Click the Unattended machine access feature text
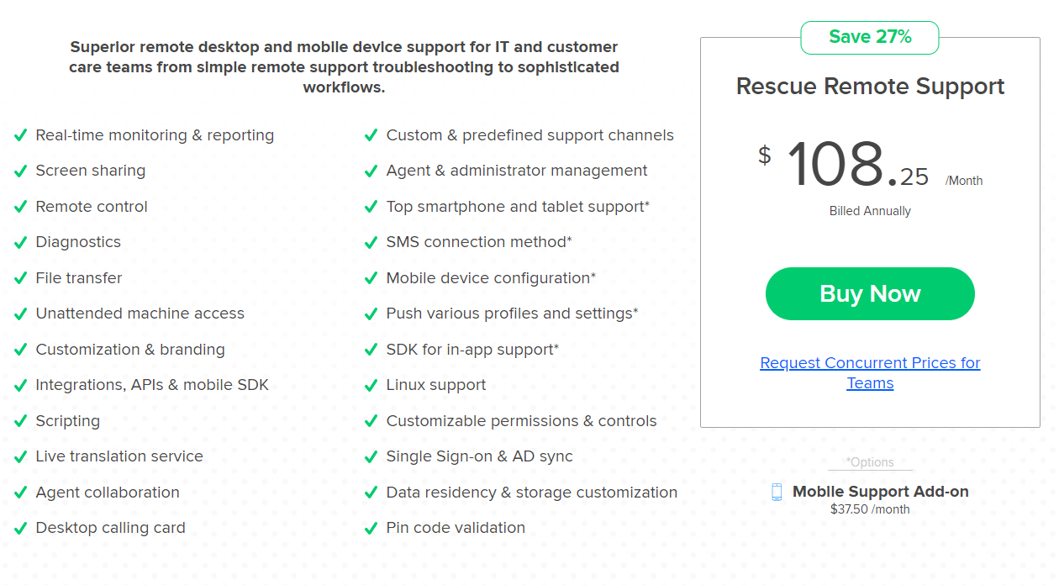 click(x=140, y=314)
